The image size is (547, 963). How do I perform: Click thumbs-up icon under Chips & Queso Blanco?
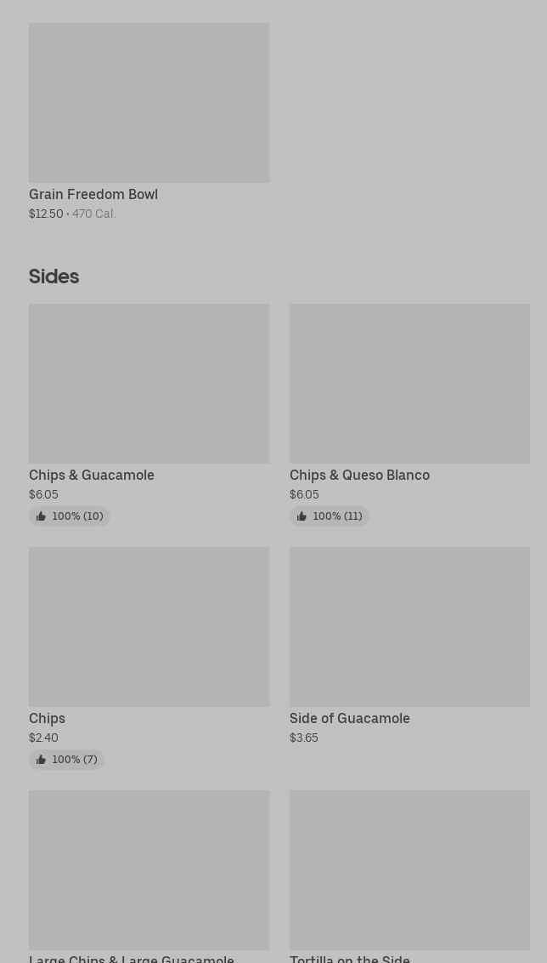[x=302, y=516]
